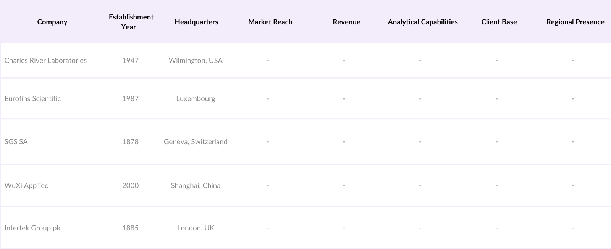Click Client Base cell for WuXi AppTec
Screen dimensions: 611x249
click(496, 185)
